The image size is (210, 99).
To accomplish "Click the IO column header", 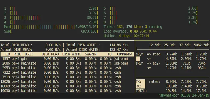I will point(110,54).
